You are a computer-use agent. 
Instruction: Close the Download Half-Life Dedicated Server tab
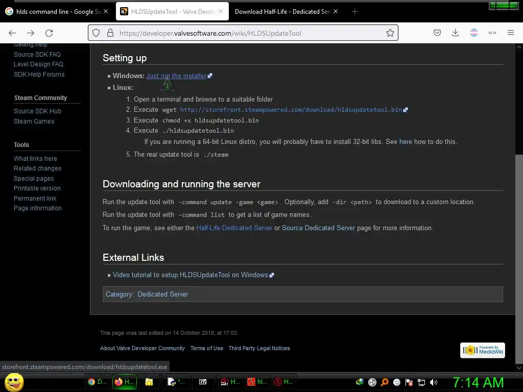[x=336, y=11]
